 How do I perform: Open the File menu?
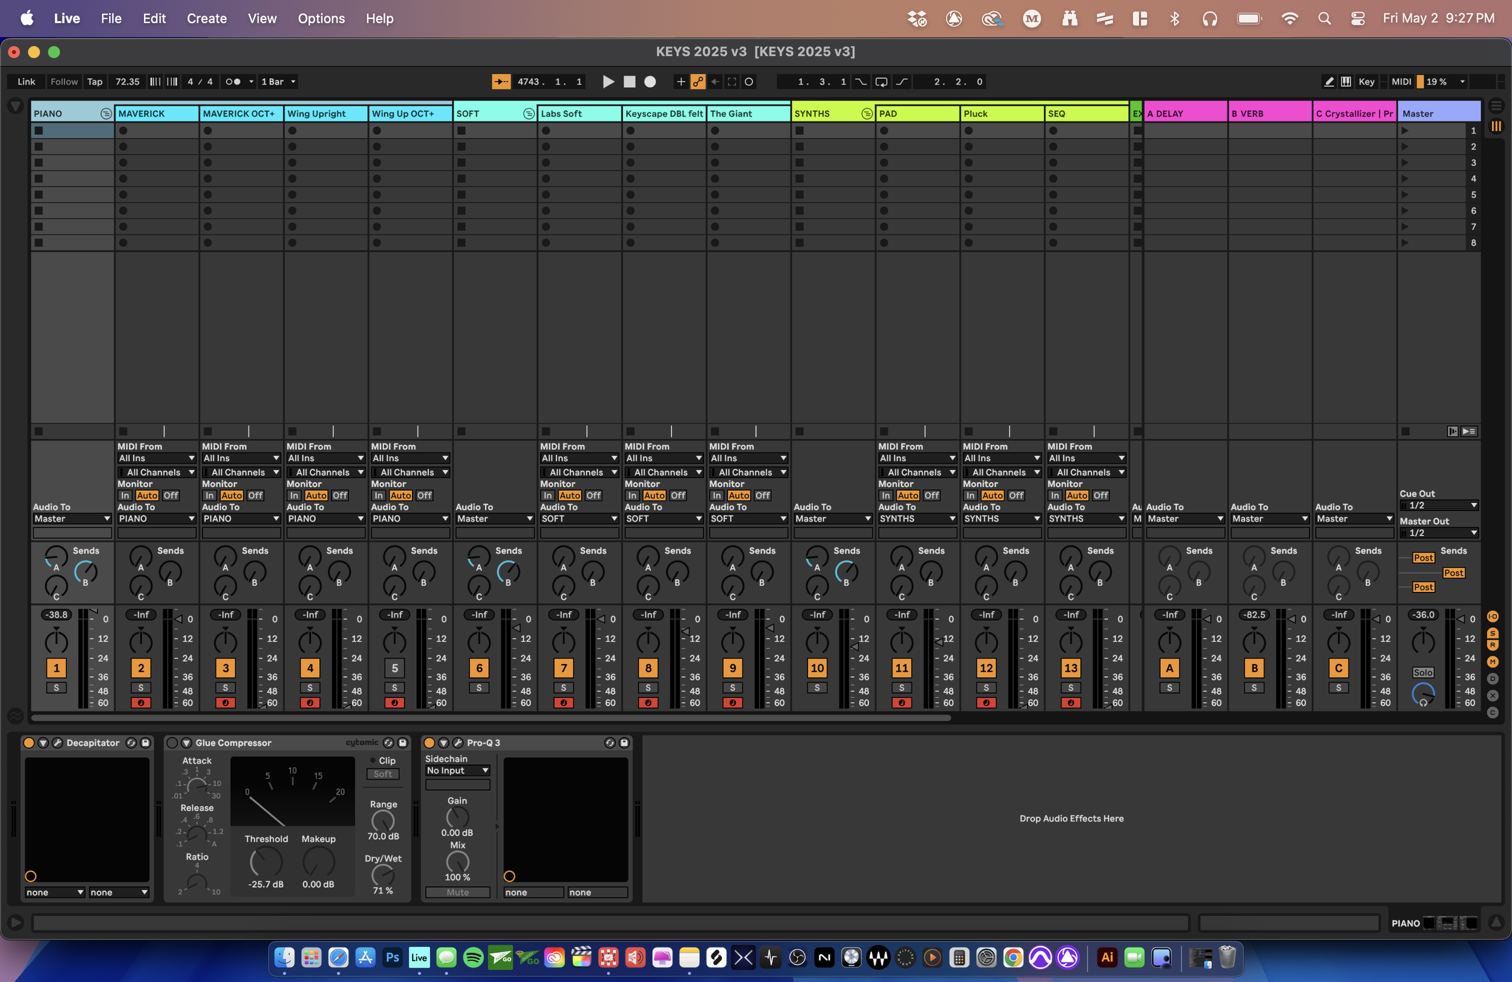pos(111,18)
